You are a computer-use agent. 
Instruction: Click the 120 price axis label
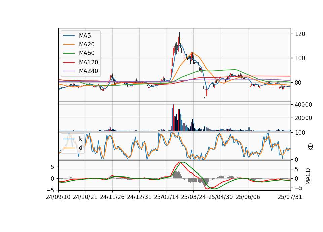(300, 34)
